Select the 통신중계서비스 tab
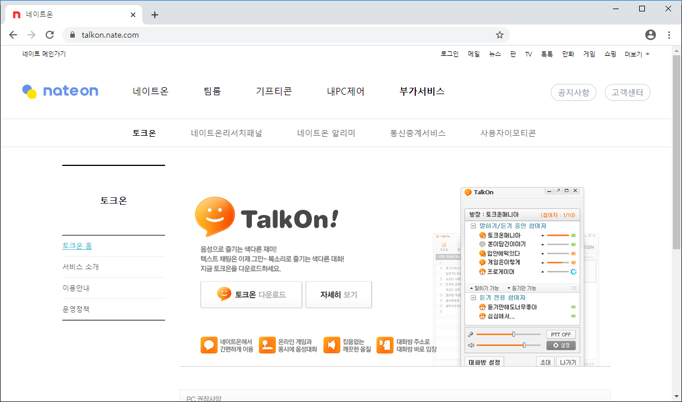This screenshot has height=402, width=682. [418, 133]
